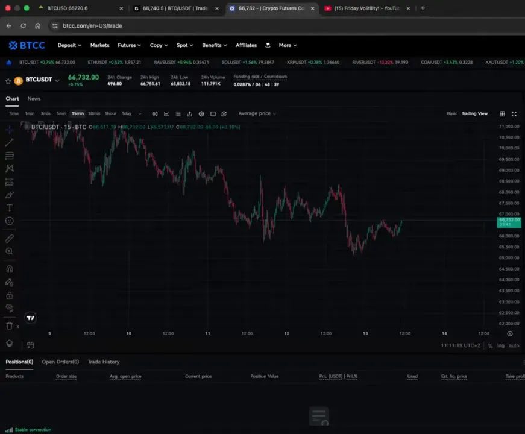The image size is (525, 434).
Task: Open the Fibonacci retracement tool
Action: point(10,156)
